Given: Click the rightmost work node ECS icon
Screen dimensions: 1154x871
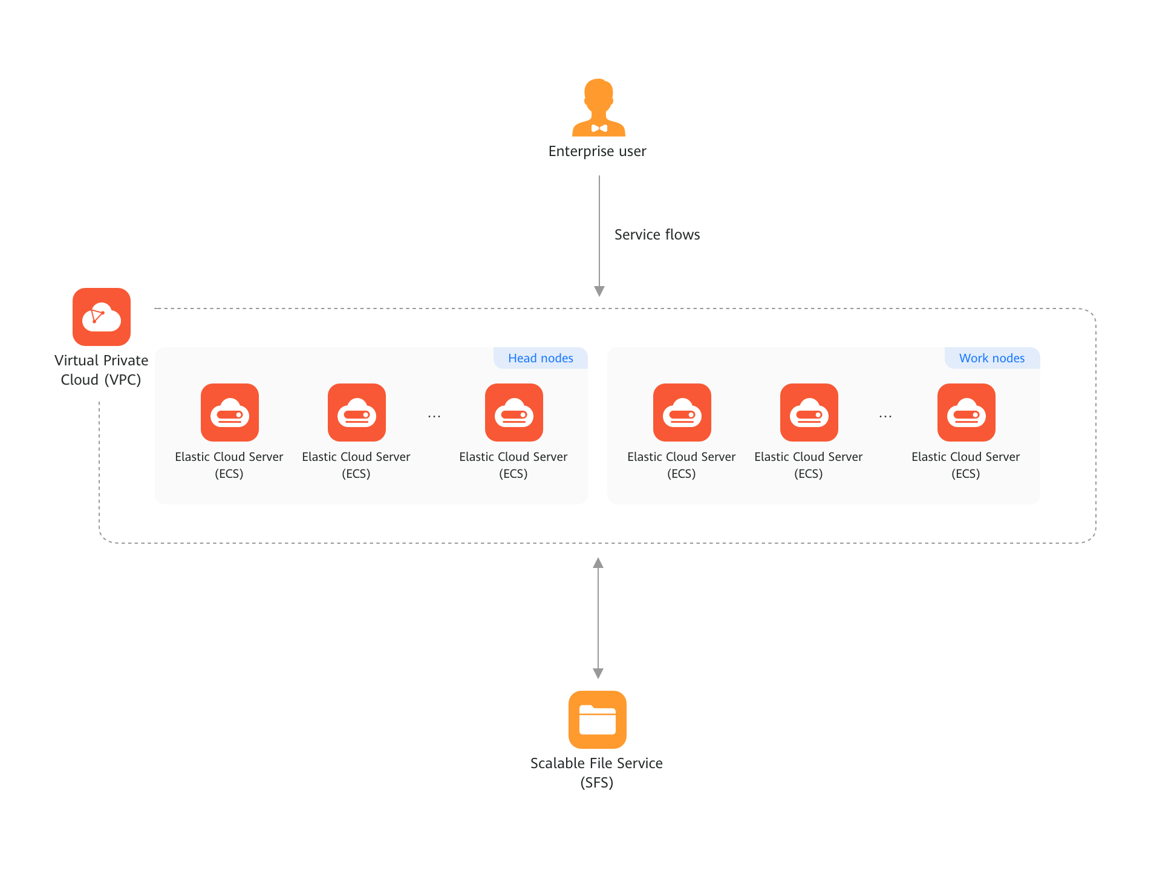Looking at the screenshot, I should point(966,413).
